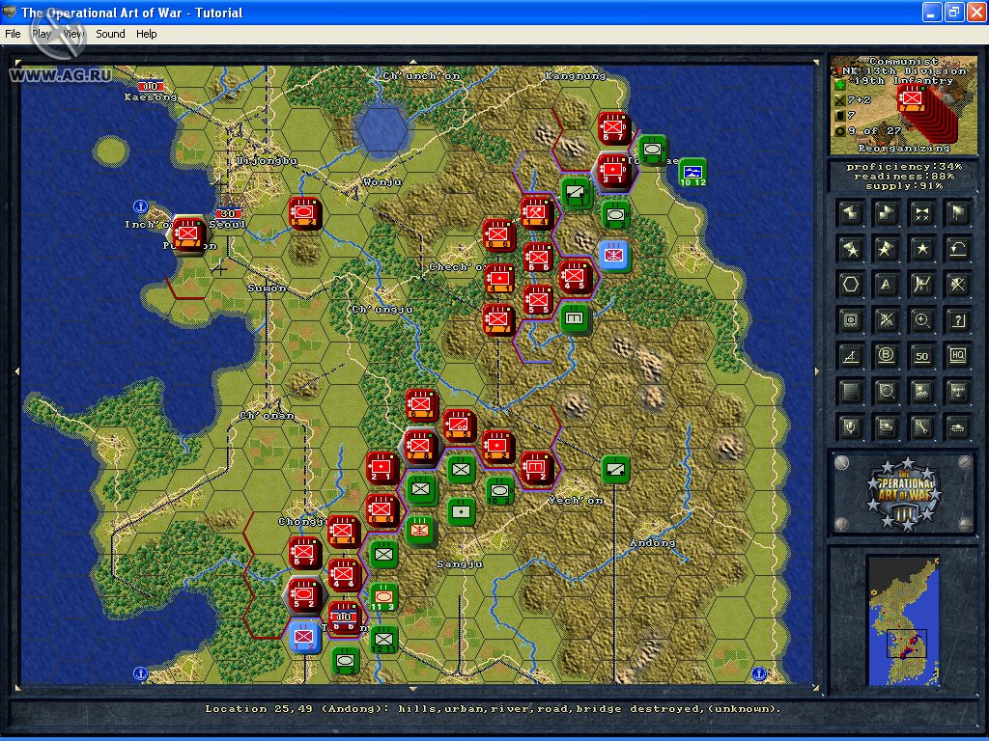This screenshot has width=989, height=741.
Task: Click the zoom magnifier plus button
Action: point(921,320)
